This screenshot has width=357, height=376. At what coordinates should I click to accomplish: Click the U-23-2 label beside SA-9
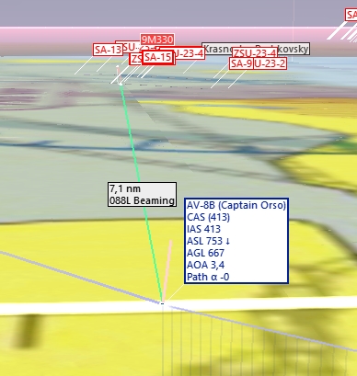point(270,63)
